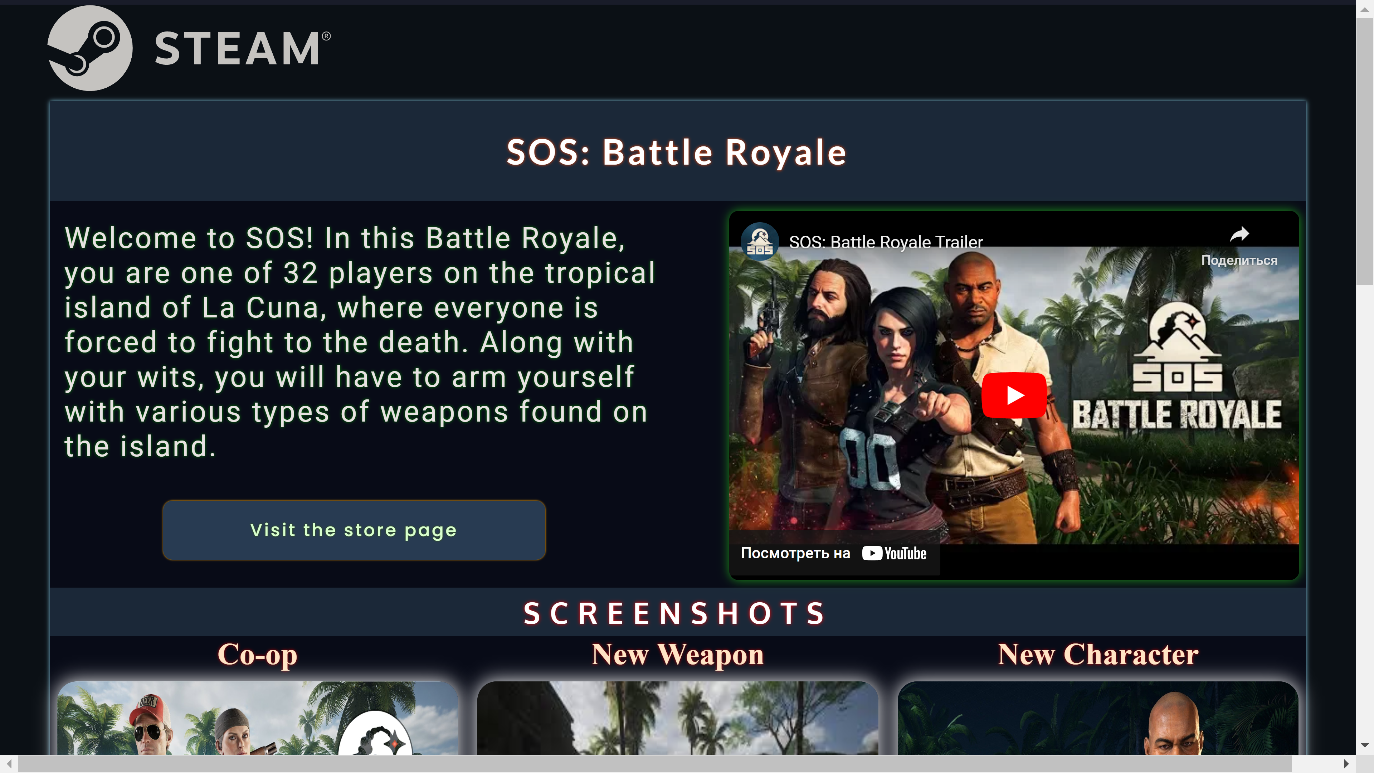The image size is (1374, 773).
Task: Click the vertical scrollbar down arrow
Action: click(x=1364, y=745)
